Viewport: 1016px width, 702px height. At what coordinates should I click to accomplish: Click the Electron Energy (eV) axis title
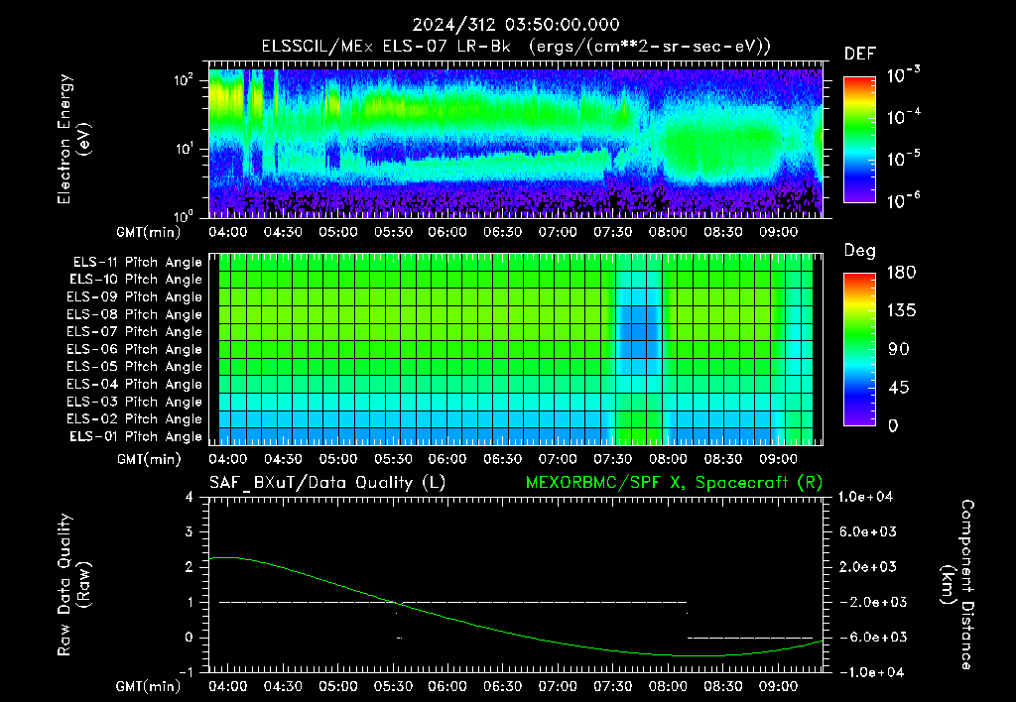pyautogui.click(x=73, y=139)
